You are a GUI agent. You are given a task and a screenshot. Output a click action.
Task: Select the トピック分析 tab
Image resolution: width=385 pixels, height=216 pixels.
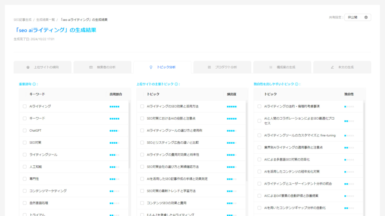tap(162, 67)
